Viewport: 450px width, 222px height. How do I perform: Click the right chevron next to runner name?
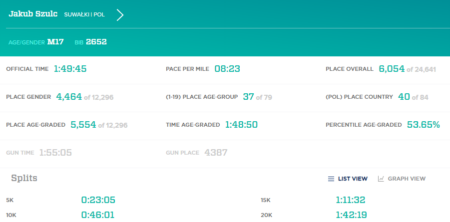click(x=120, y=15)
